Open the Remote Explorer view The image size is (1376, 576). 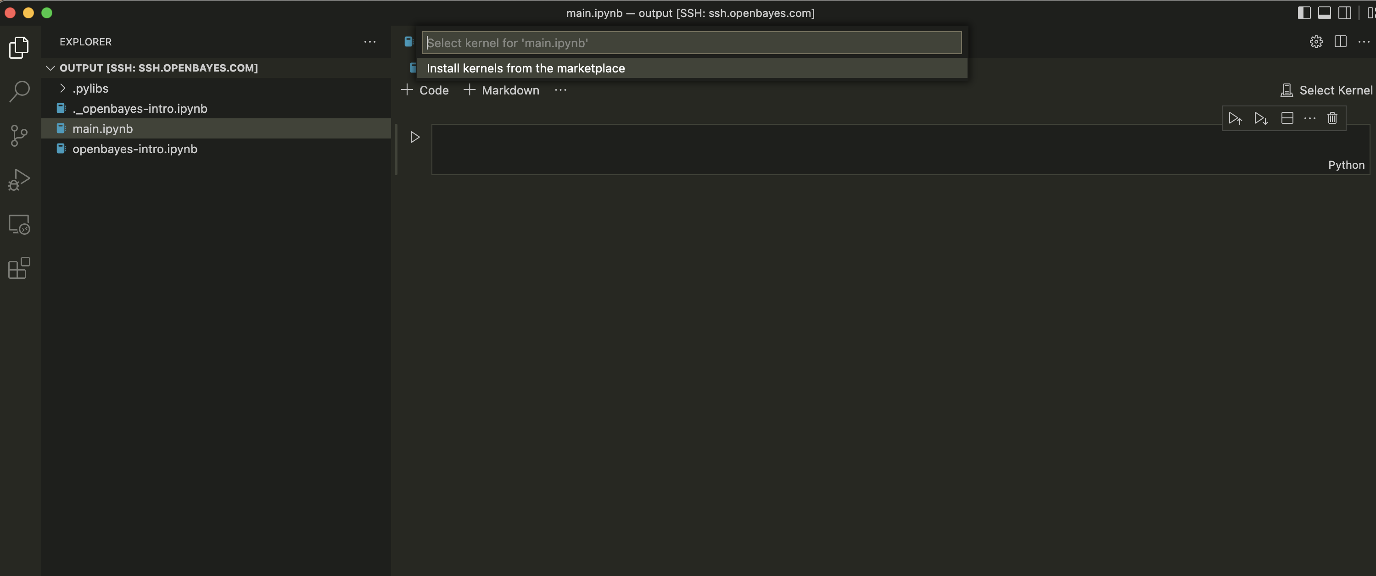[19, 224]
